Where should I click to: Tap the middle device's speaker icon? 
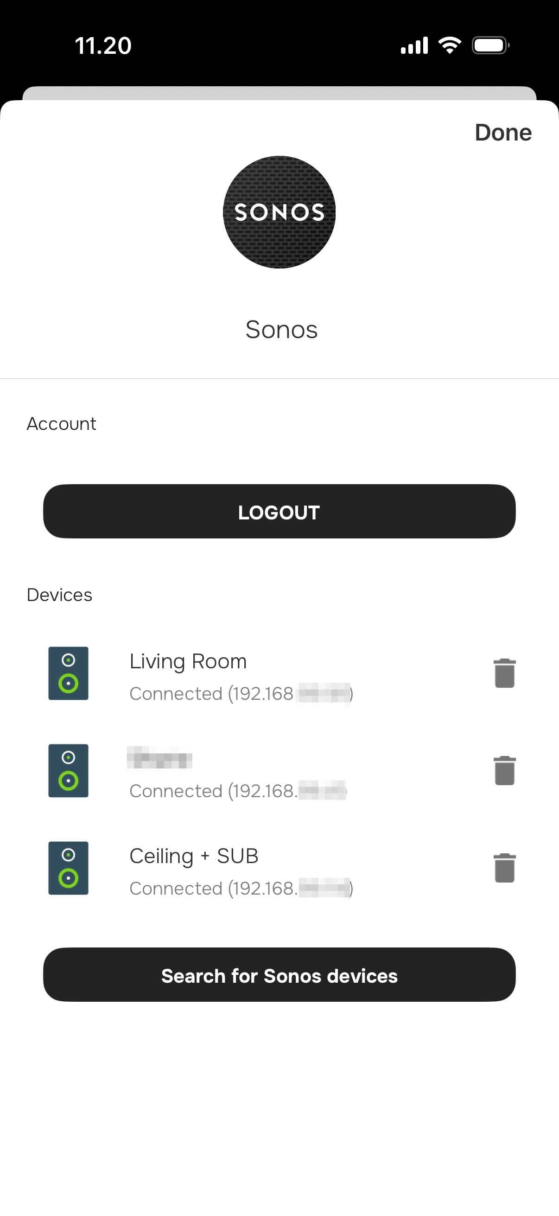point(69,770)
